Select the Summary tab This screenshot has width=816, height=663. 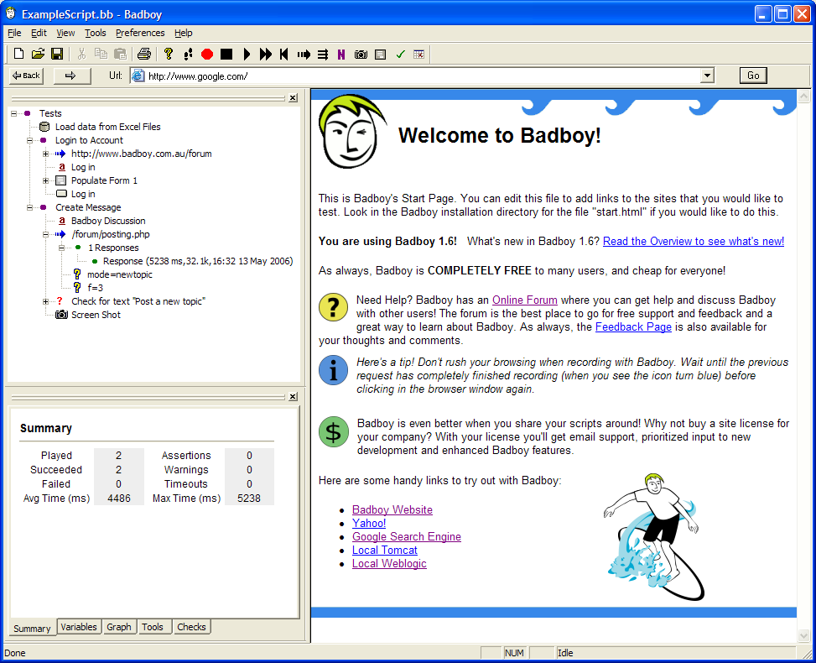coord(32,628)
